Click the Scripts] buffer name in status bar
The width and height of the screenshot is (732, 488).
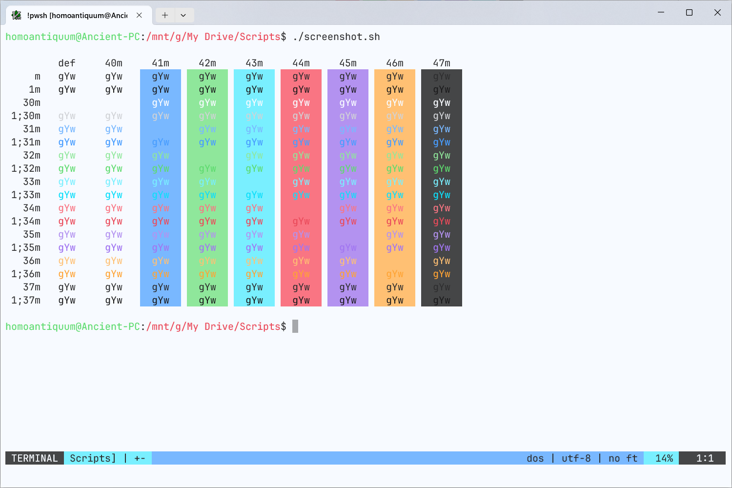point(93,458)
